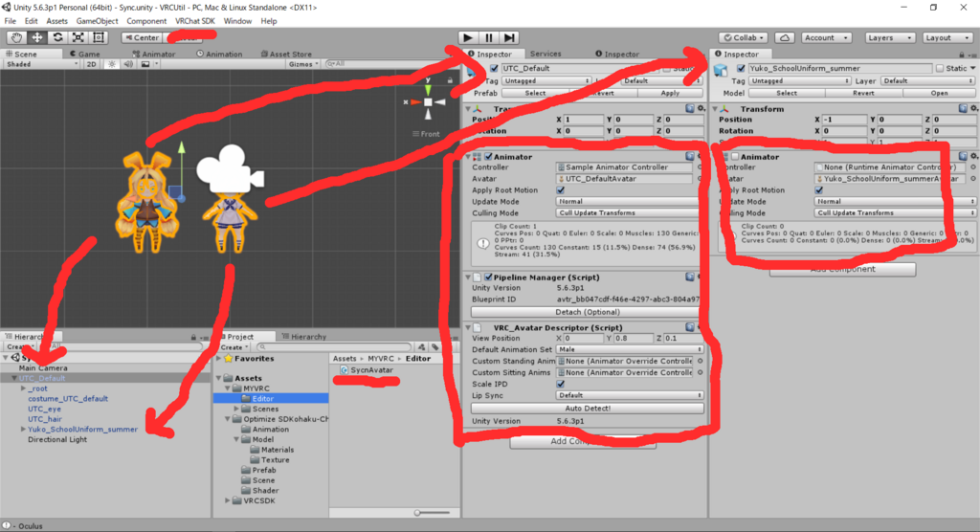Viewport: 980px width, 532px height.
Task: Toggle 2D scene view mode
Action: pyautogui.click(x=91, y=64)
